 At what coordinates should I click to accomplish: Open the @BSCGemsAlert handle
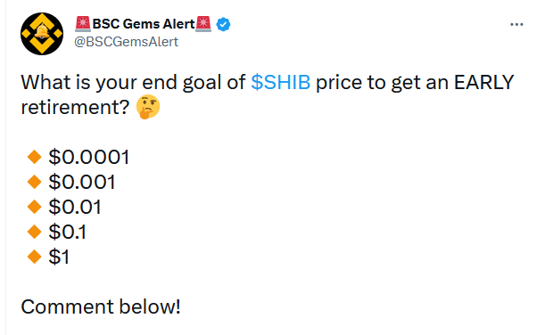point(126,42)
